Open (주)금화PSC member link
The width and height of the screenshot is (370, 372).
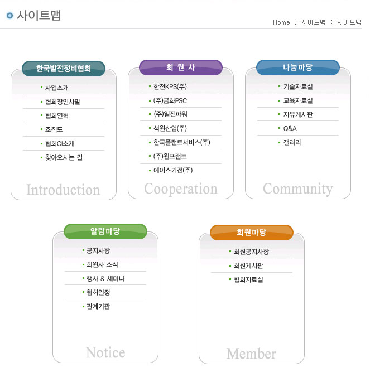(170, 100)
